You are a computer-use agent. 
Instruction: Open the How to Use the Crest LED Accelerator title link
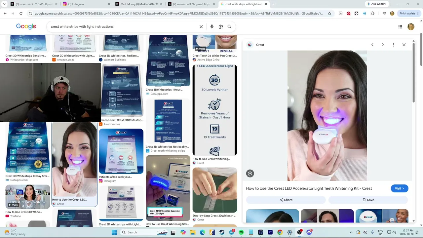[x=309, y=188]
